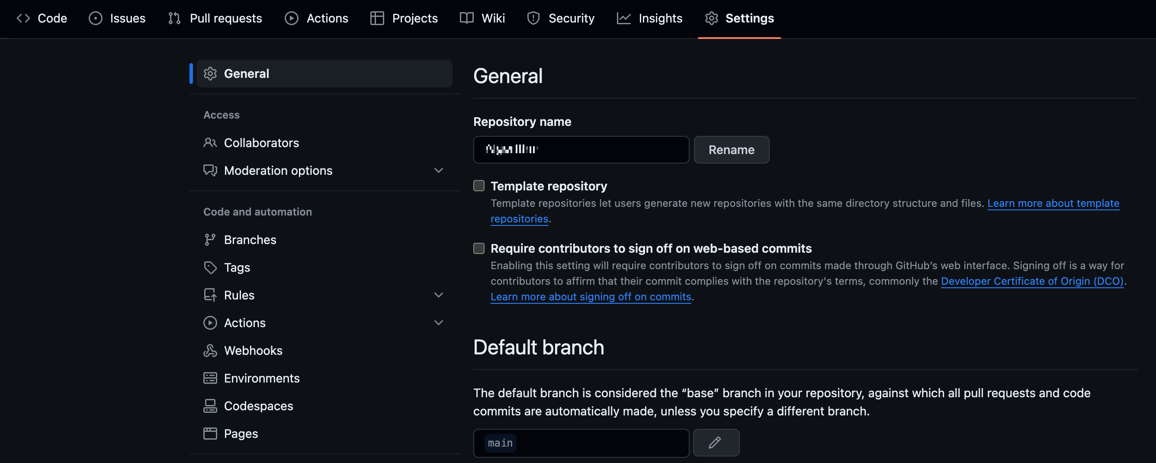This screenshot has height=463, width=1156.
Task: Check require sign off on web-based commits
Action: click(x=479, y=248)
